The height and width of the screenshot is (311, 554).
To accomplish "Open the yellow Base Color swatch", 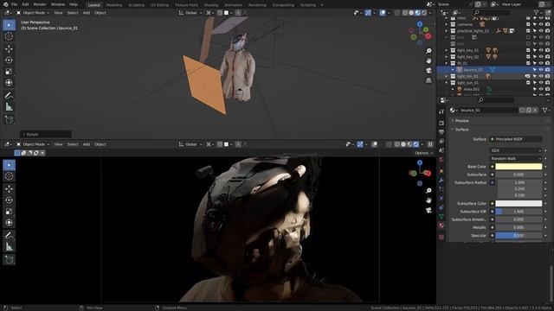I will point(519,167).
